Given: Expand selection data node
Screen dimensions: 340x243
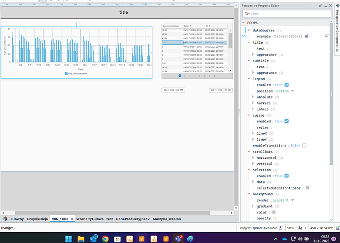Looking at the screenshot, I should point(253,182).
